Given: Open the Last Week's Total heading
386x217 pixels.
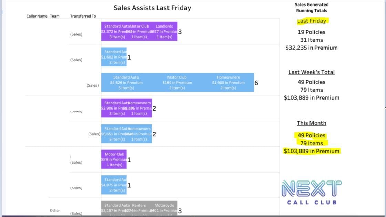Looking at the screenshot, I should point(312,72).
